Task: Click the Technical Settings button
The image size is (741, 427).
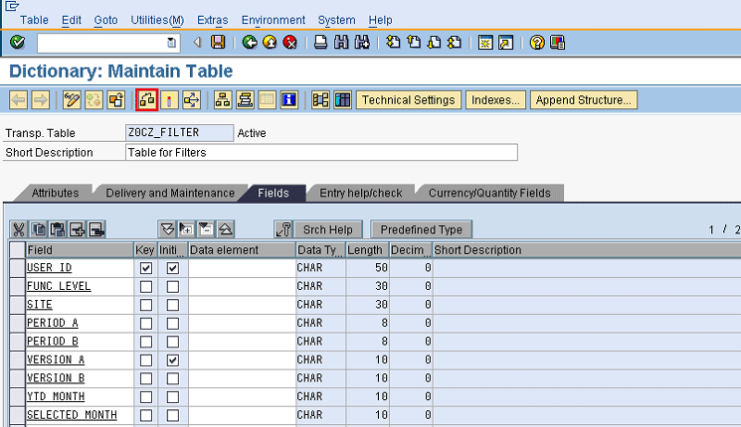Action: click(409, 100)
